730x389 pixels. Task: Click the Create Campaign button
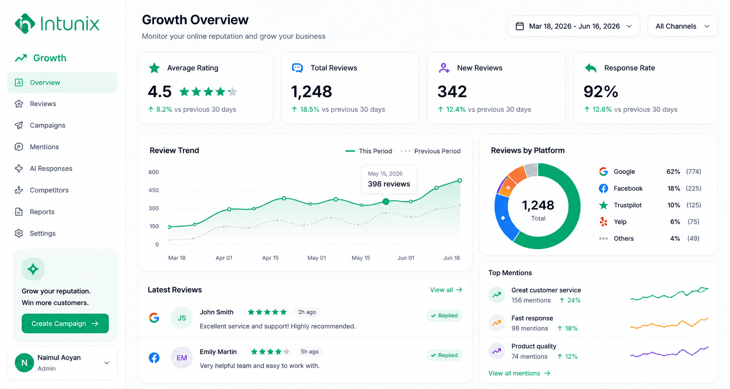[x=65, y=324]
